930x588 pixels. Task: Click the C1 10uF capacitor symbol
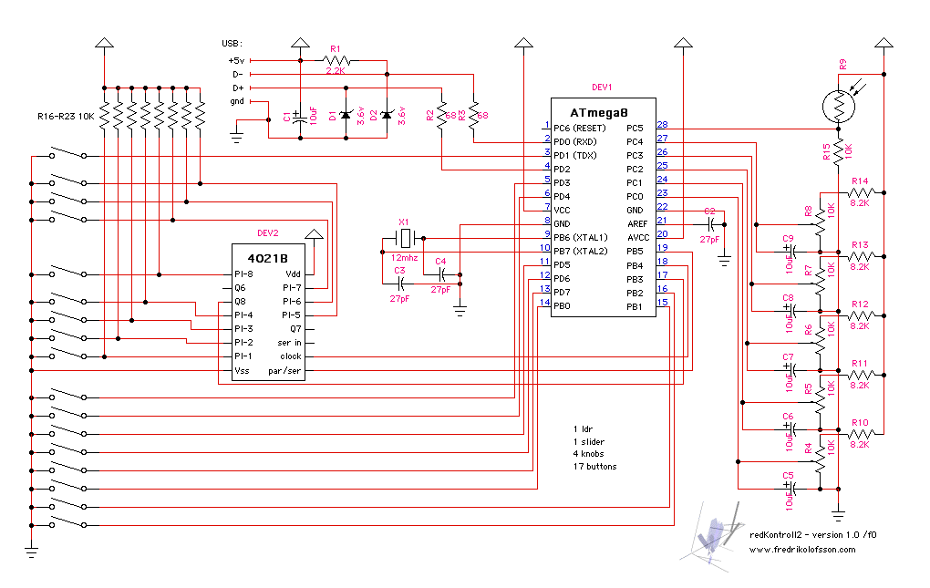pyautogui.click(x=301, y=116)
